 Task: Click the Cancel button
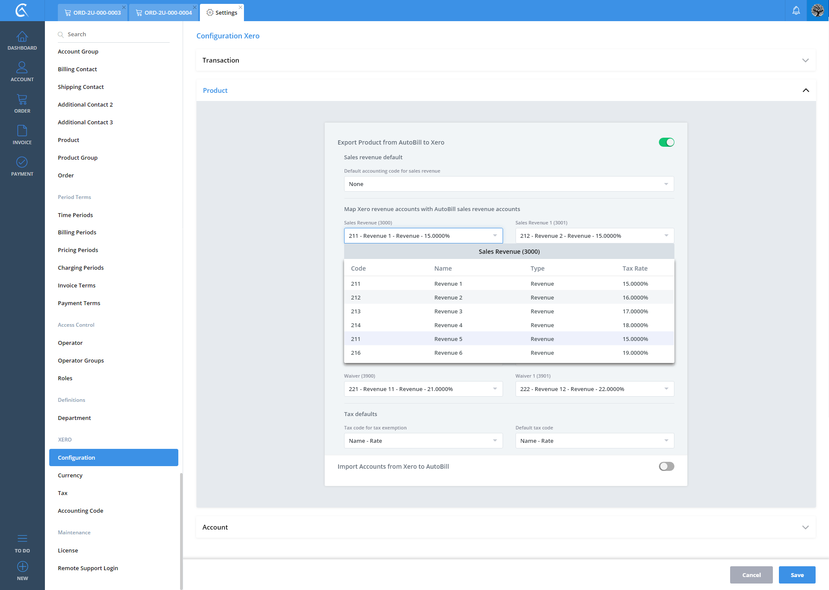tap(751, 575)
